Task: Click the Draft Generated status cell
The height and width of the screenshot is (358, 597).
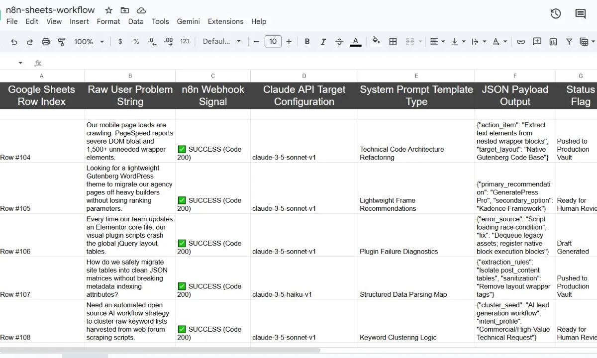Action: coord(576,235)
